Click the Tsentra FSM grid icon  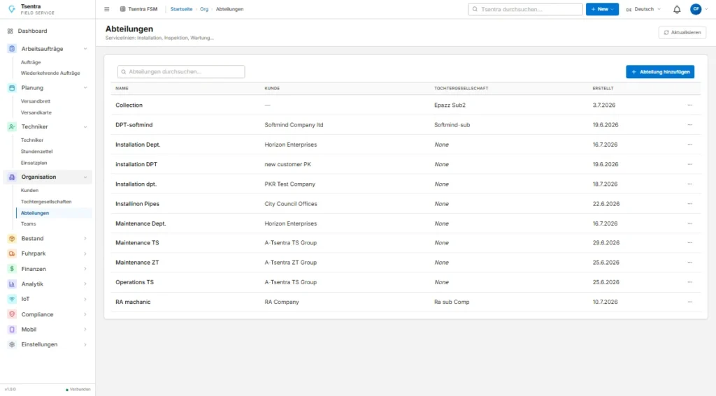122,9
